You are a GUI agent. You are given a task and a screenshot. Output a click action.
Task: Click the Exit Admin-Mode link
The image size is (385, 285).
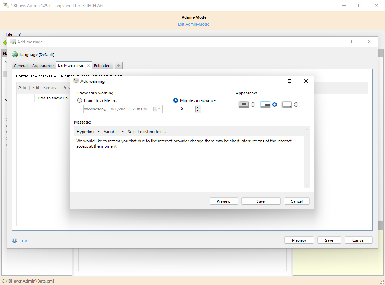[194, 24]
